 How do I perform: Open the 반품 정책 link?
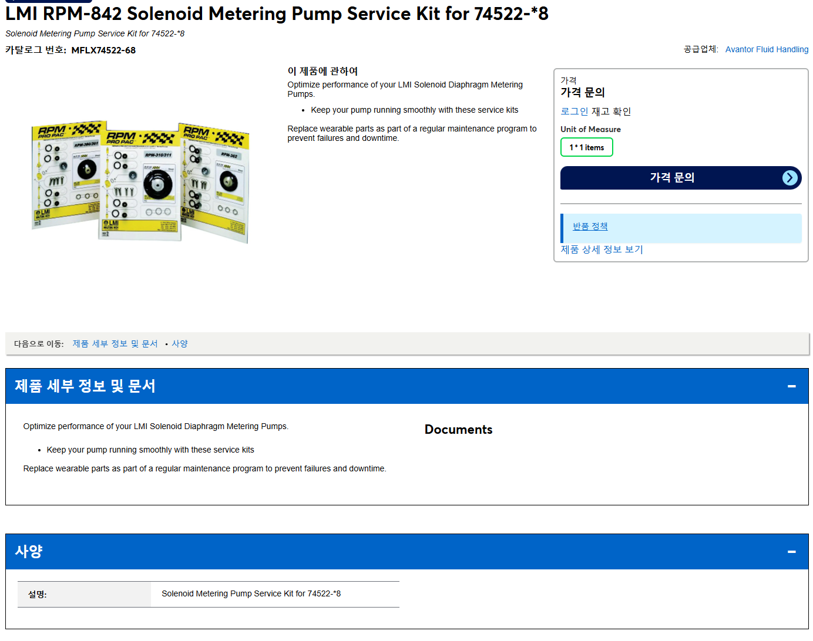[x=590, y=226]
